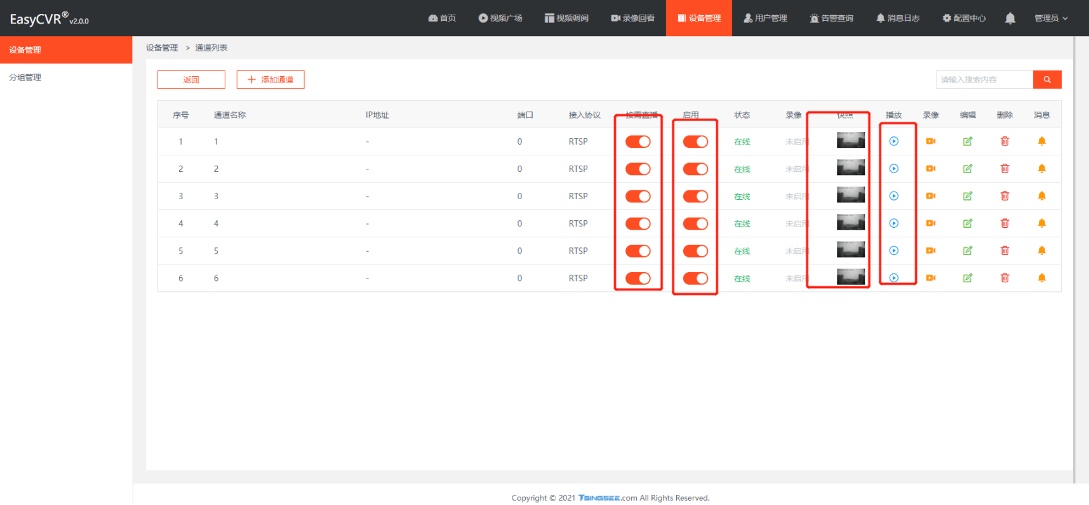
Task: Select 分组管理 in the sidebar
Action: tap(25, 77)
